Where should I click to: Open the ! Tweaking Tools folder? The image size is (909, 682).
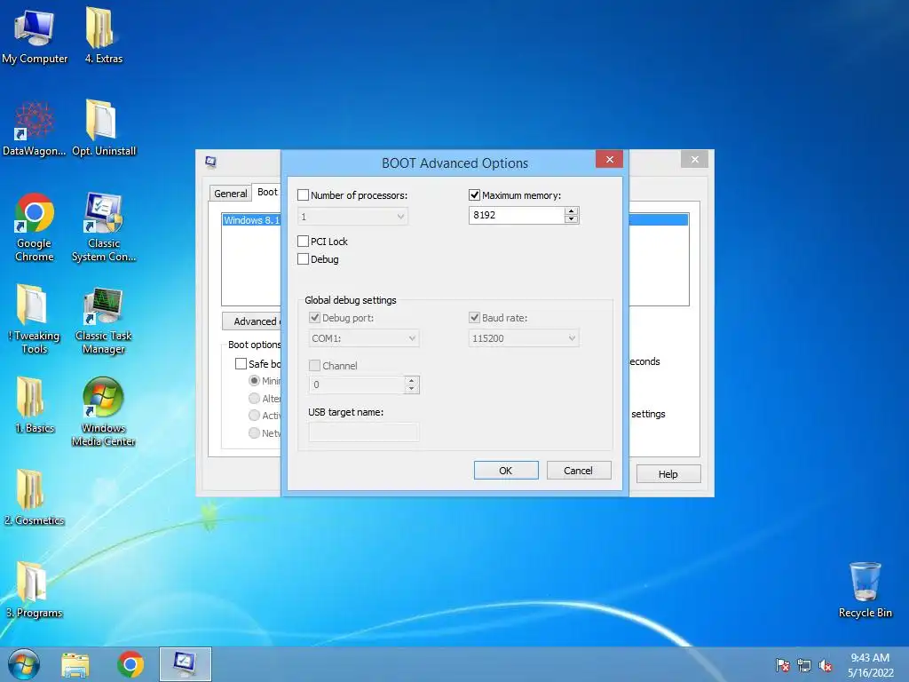click(x=34, y=319)
